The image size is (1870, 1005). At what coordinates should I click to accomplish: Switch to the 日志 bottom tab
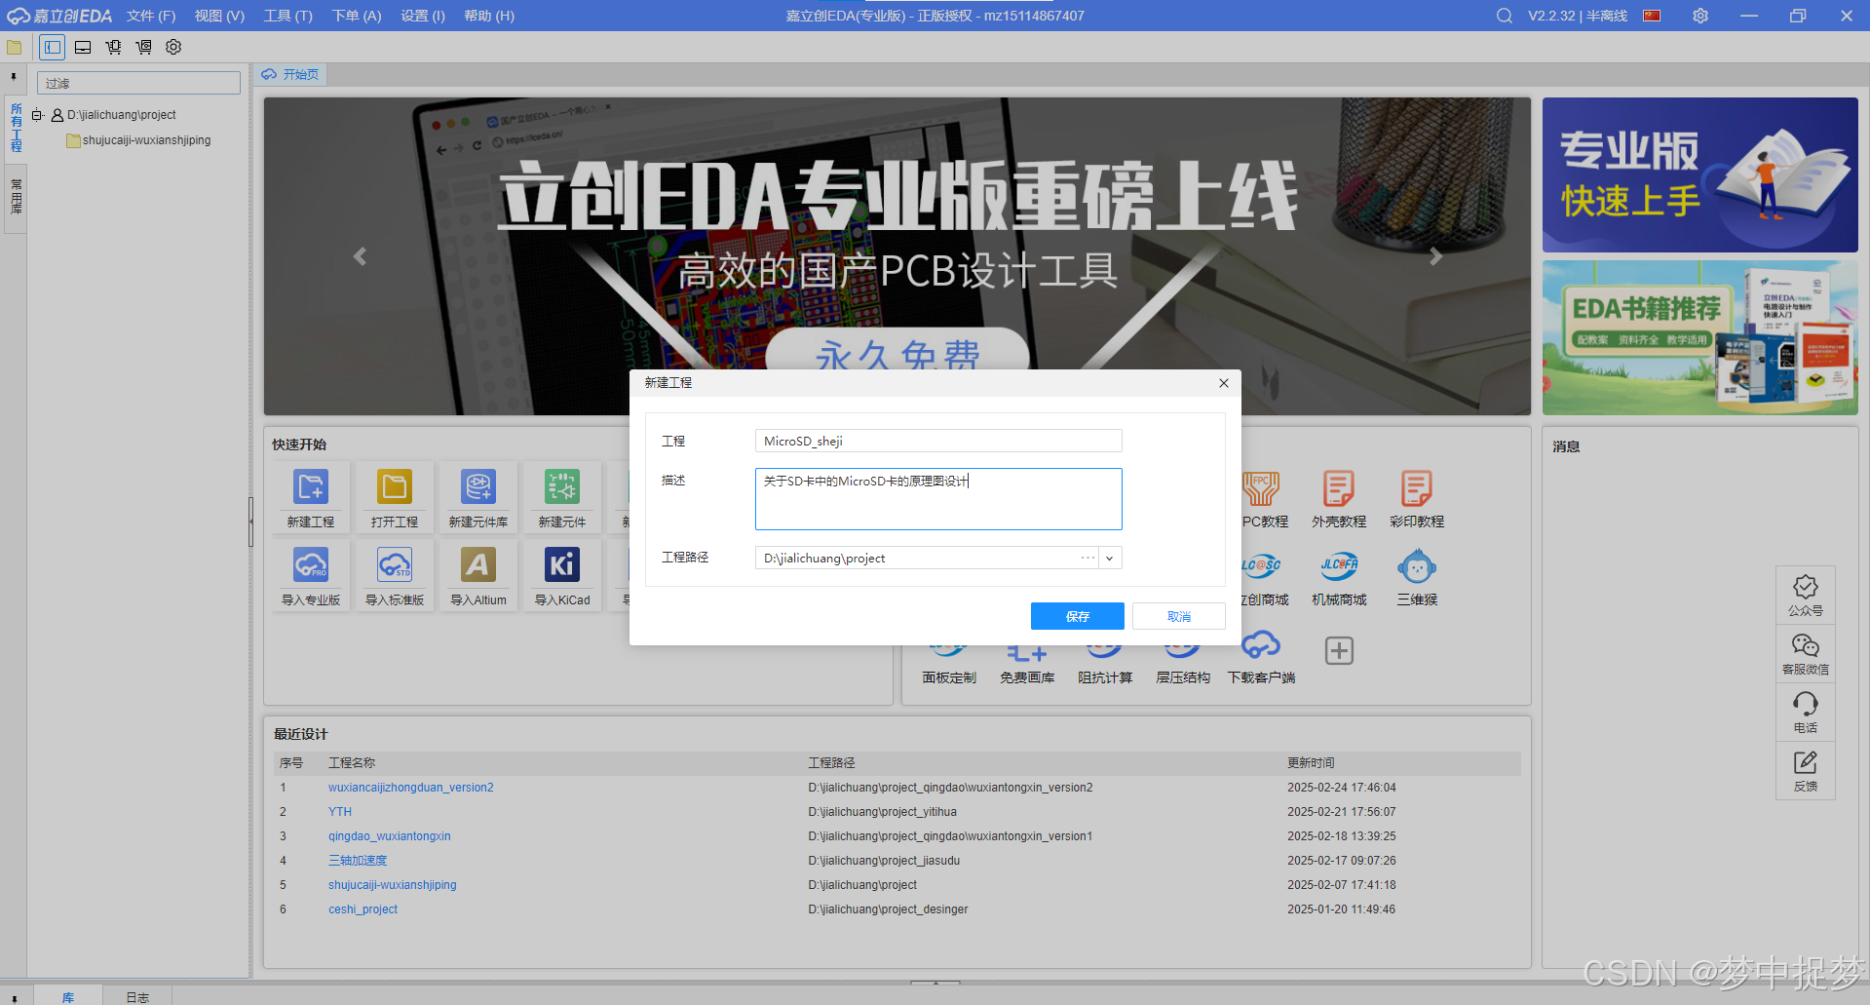pos(137,996)
